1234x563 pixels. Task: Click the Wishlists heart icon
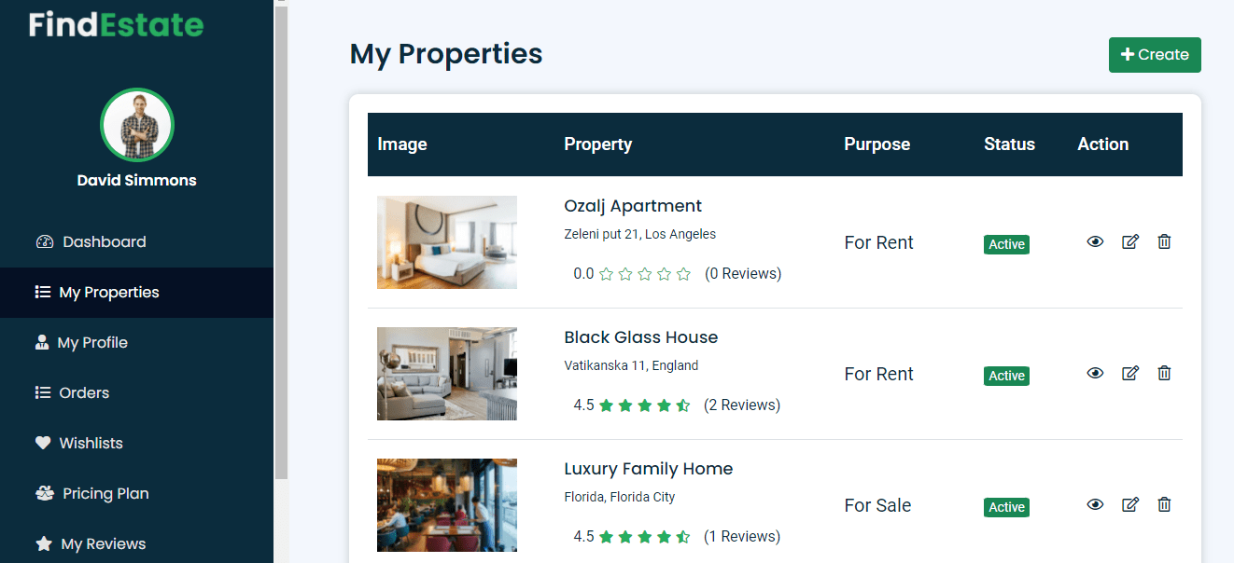[x=43, y=443]
